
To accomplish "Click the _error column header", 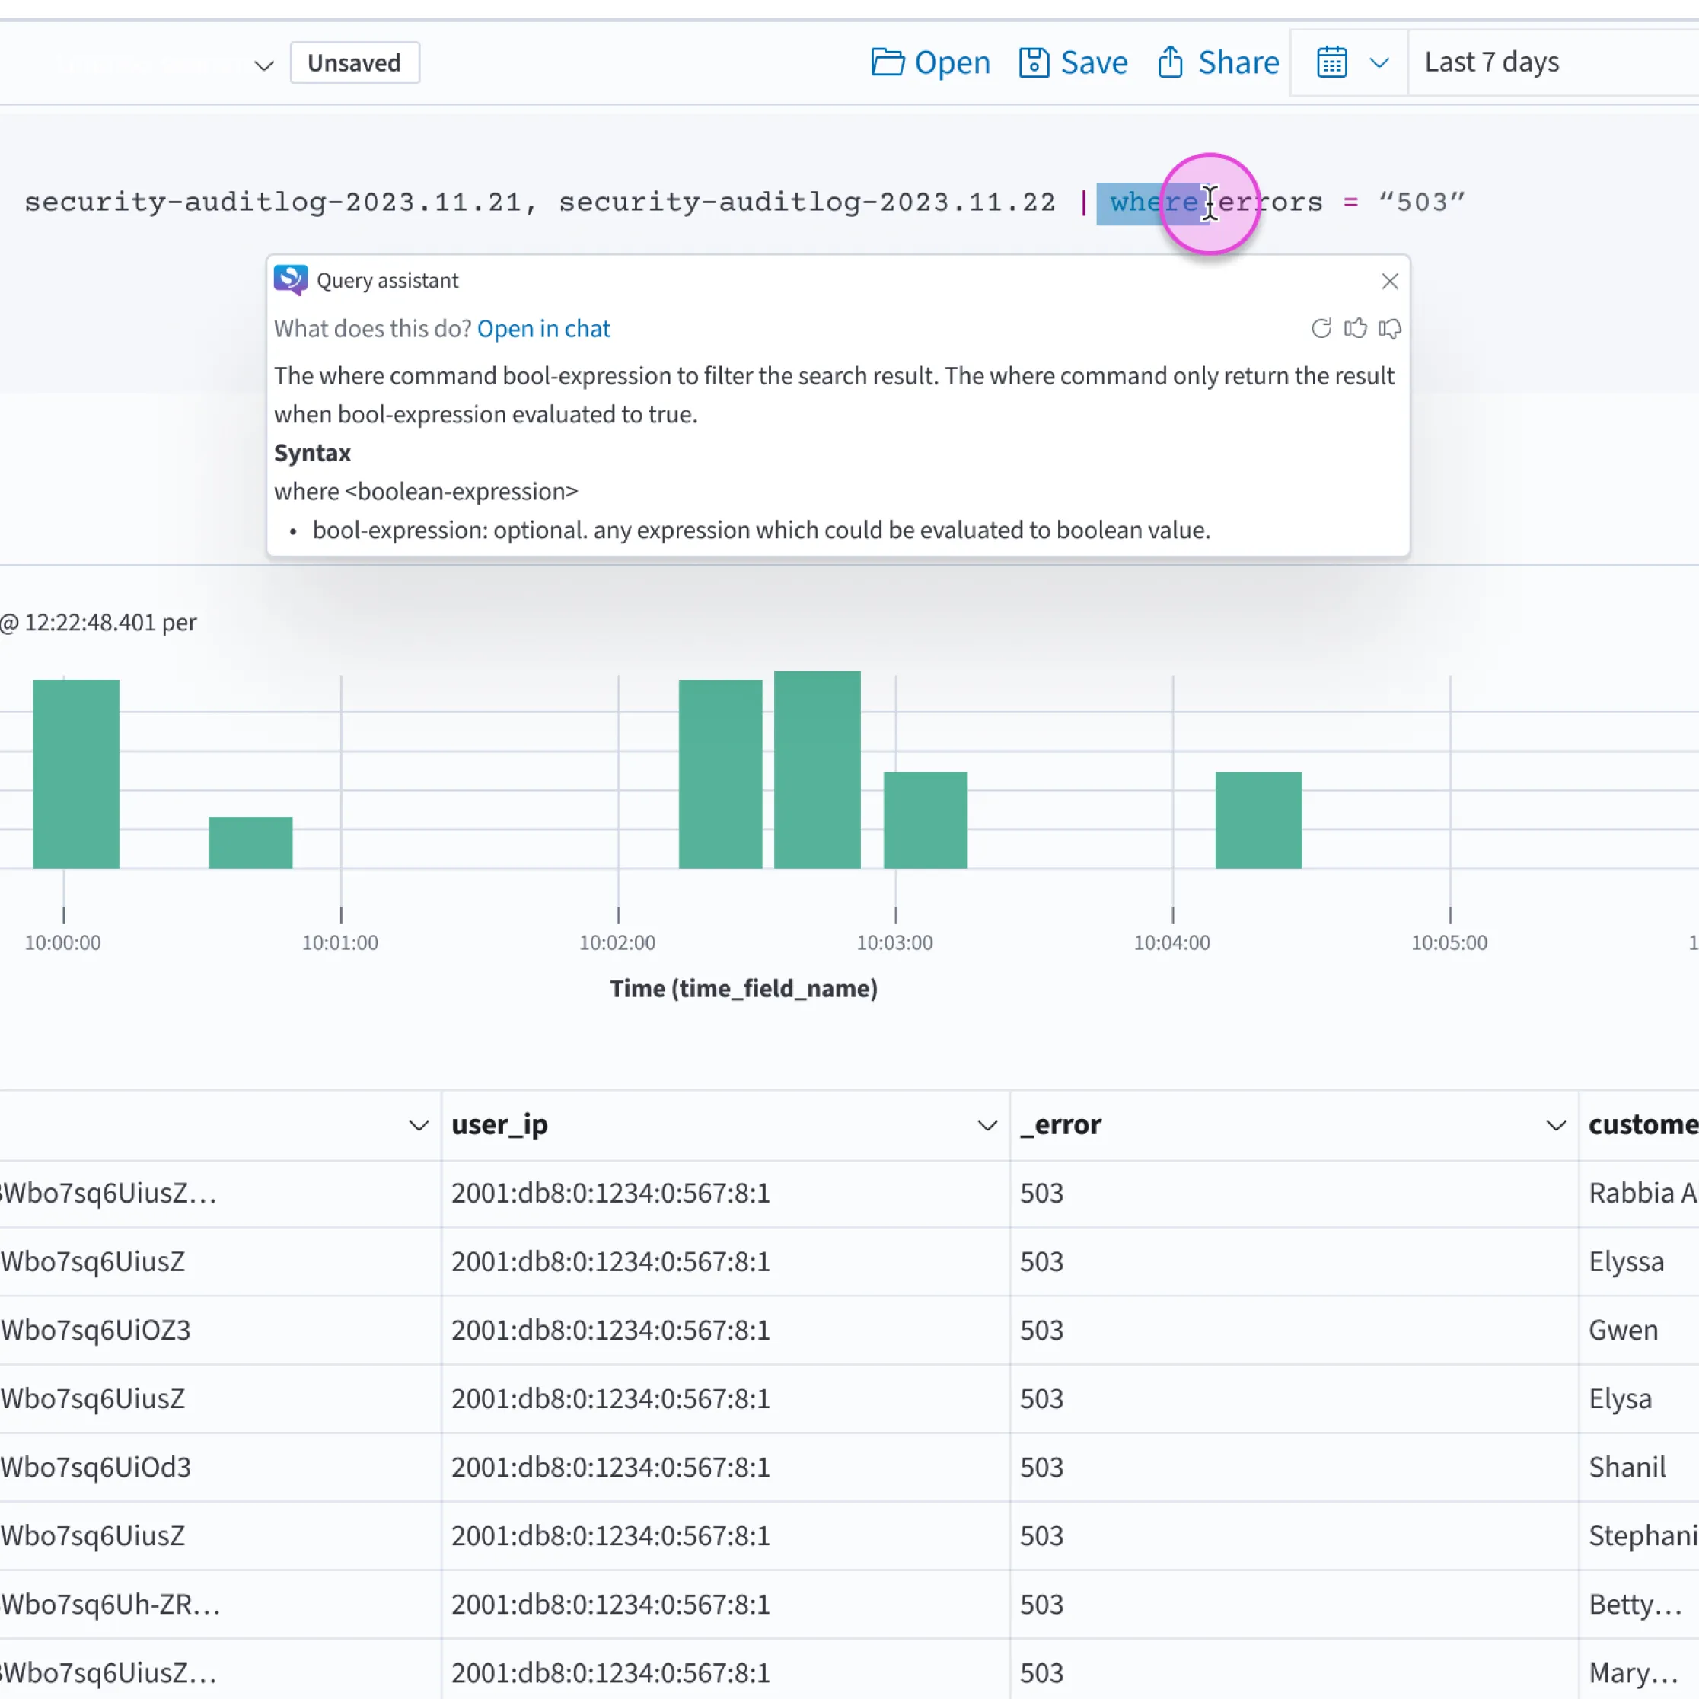I will pos(1060,1125).
